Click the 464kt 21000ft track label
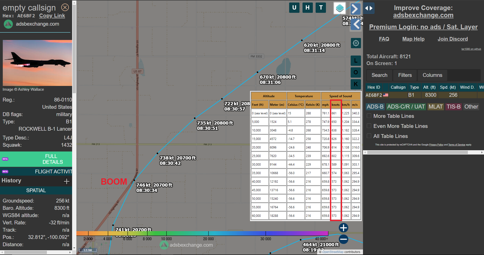This screenshot has height=255, width=484. (x=321, y=247)
